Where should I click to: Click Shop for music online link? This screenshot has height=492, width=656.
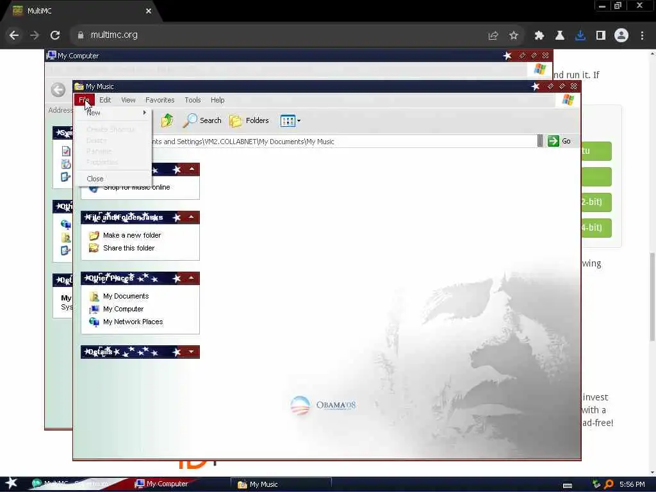(136, 188)
